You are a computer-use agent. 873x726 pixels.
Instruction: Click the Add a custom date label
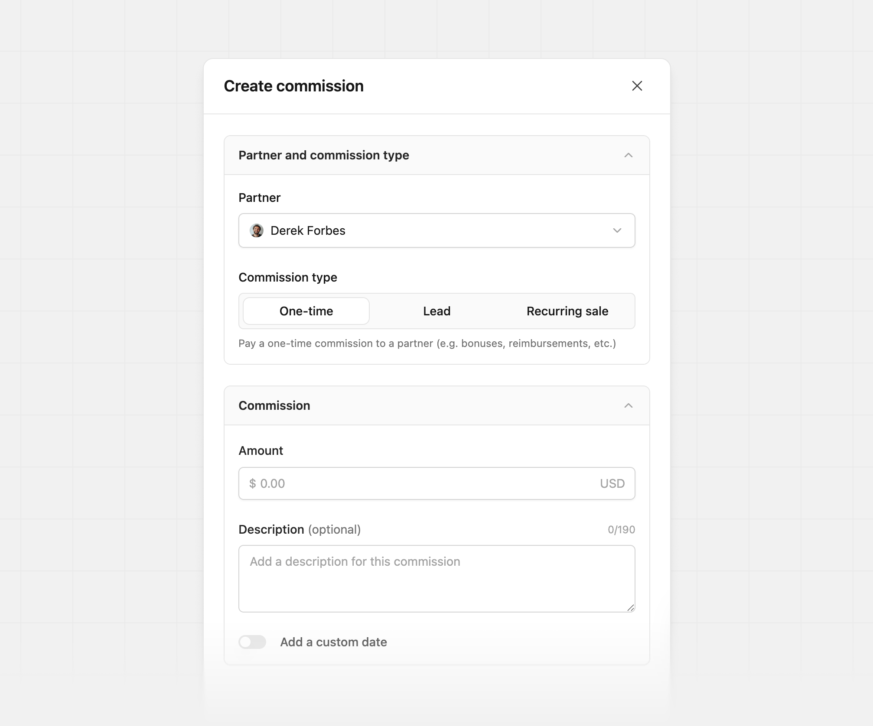(x=334, y=642)
